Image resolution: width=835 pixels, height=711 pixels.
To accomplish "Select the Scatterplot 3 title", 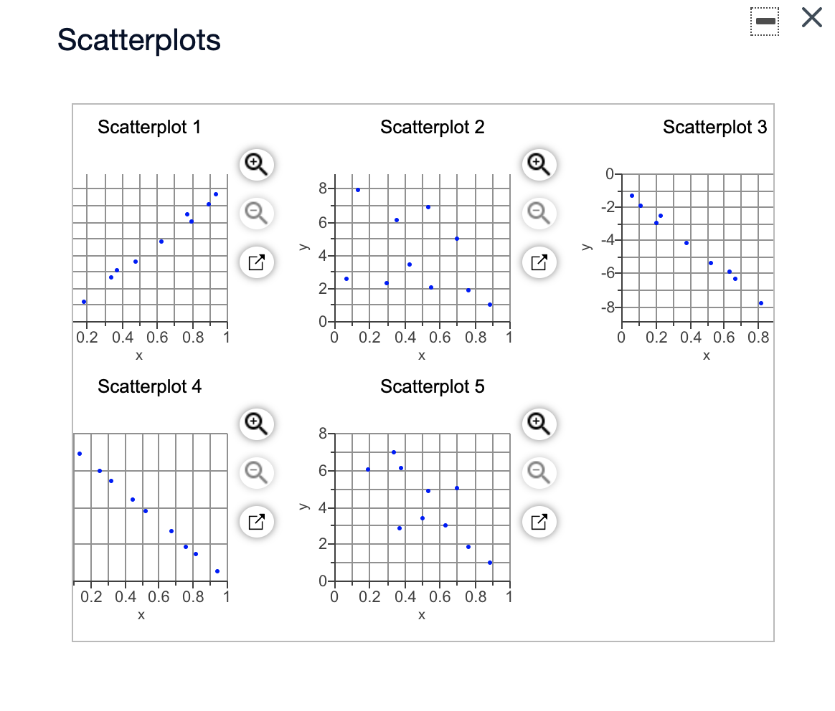I will click(x=715, y=128).
